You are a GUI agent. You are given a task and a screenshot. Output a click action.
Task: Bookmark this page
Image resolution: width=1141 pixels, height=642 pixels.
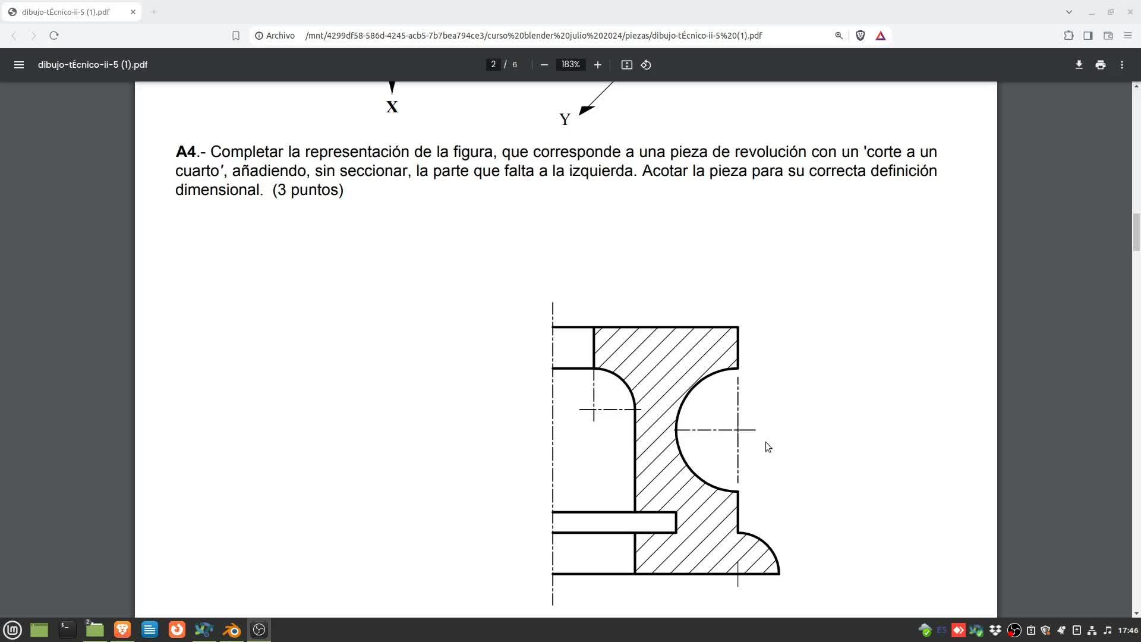[x=236, y=36]
